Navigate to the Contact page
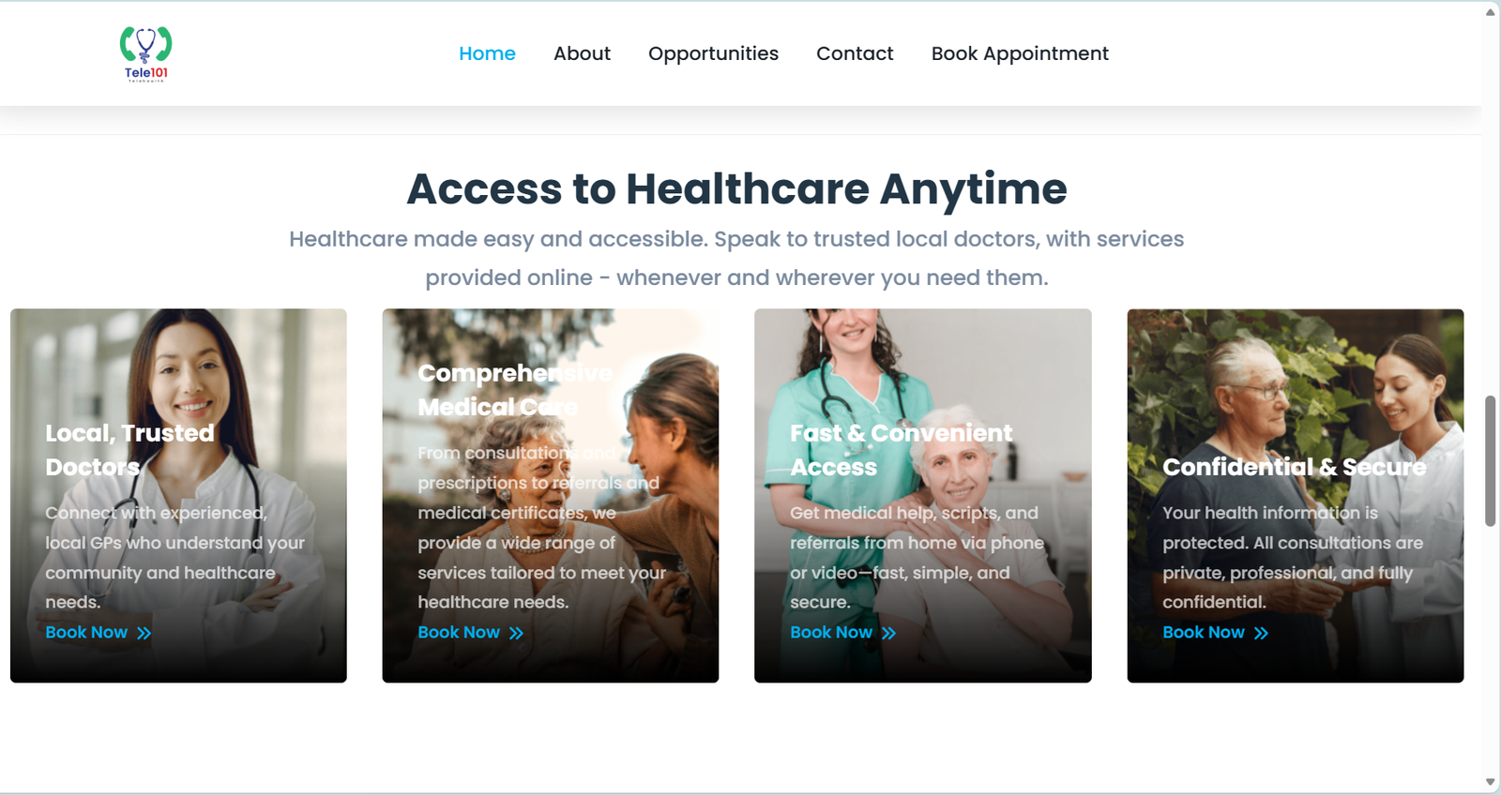 coord(855,53)
